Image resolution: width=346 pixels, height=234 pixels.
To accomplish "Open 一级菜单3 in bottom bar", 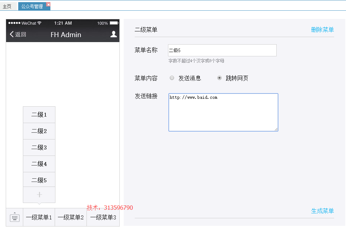I will [x=103, y=218].
